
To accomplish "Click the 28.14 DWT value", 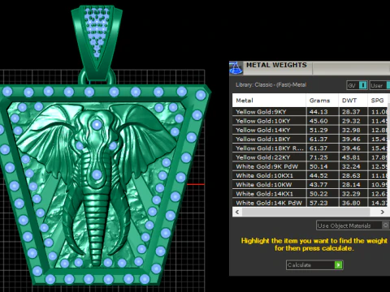I will [x=351, y=185].
